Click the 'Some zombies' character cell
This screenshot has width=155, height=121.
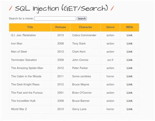click(x=85, y=76)
